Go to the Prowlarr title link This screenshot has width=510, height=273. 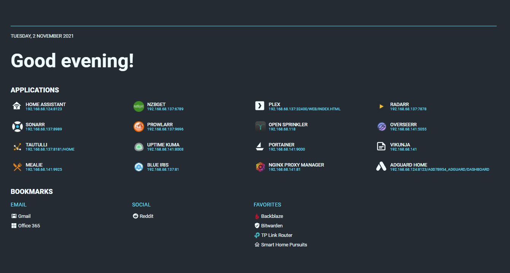(160, 124)
